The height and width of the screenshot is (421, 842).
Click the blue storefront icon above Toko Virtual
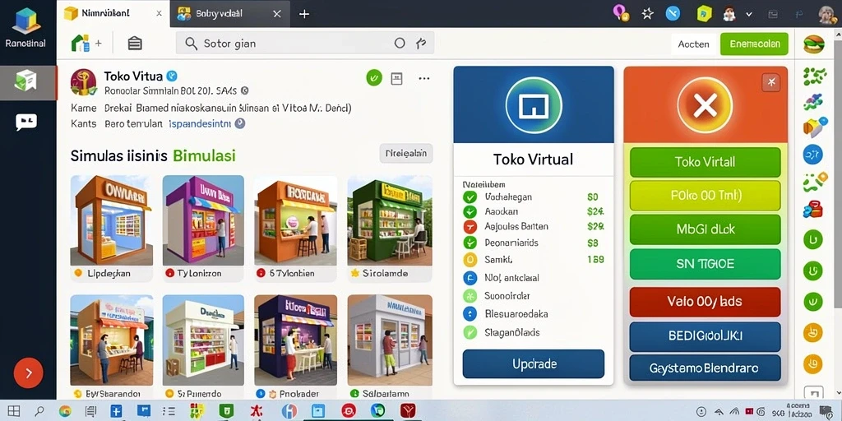[533, 104]
